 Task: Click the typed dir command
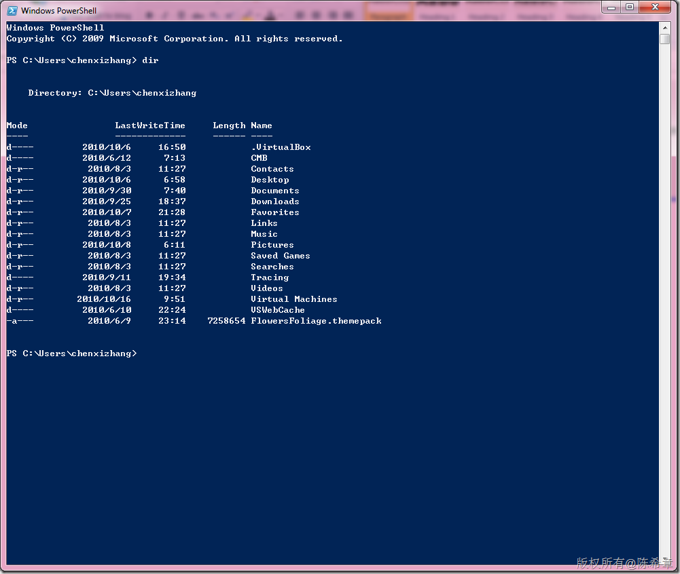pos(150,60)
